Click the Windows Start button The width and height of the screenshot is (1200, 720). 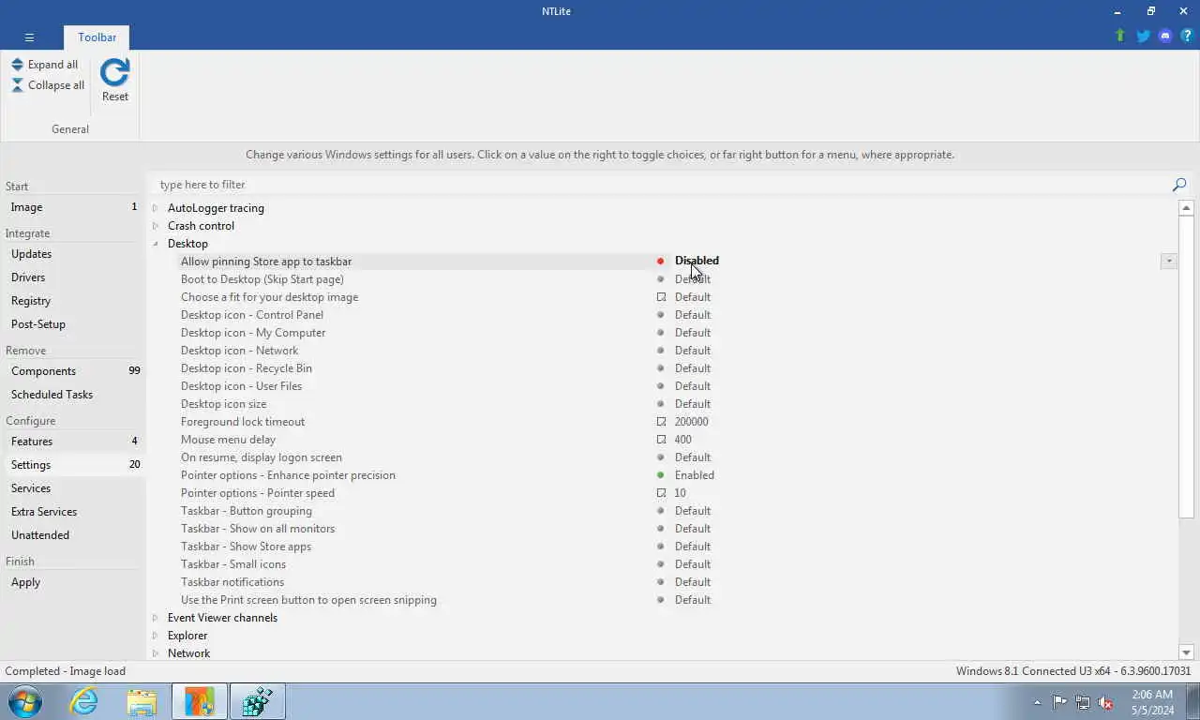(x=25, y=701)
